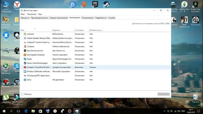
Task: Click the Skype Technologies S.A. cell
Action: (x=62, y=59)
